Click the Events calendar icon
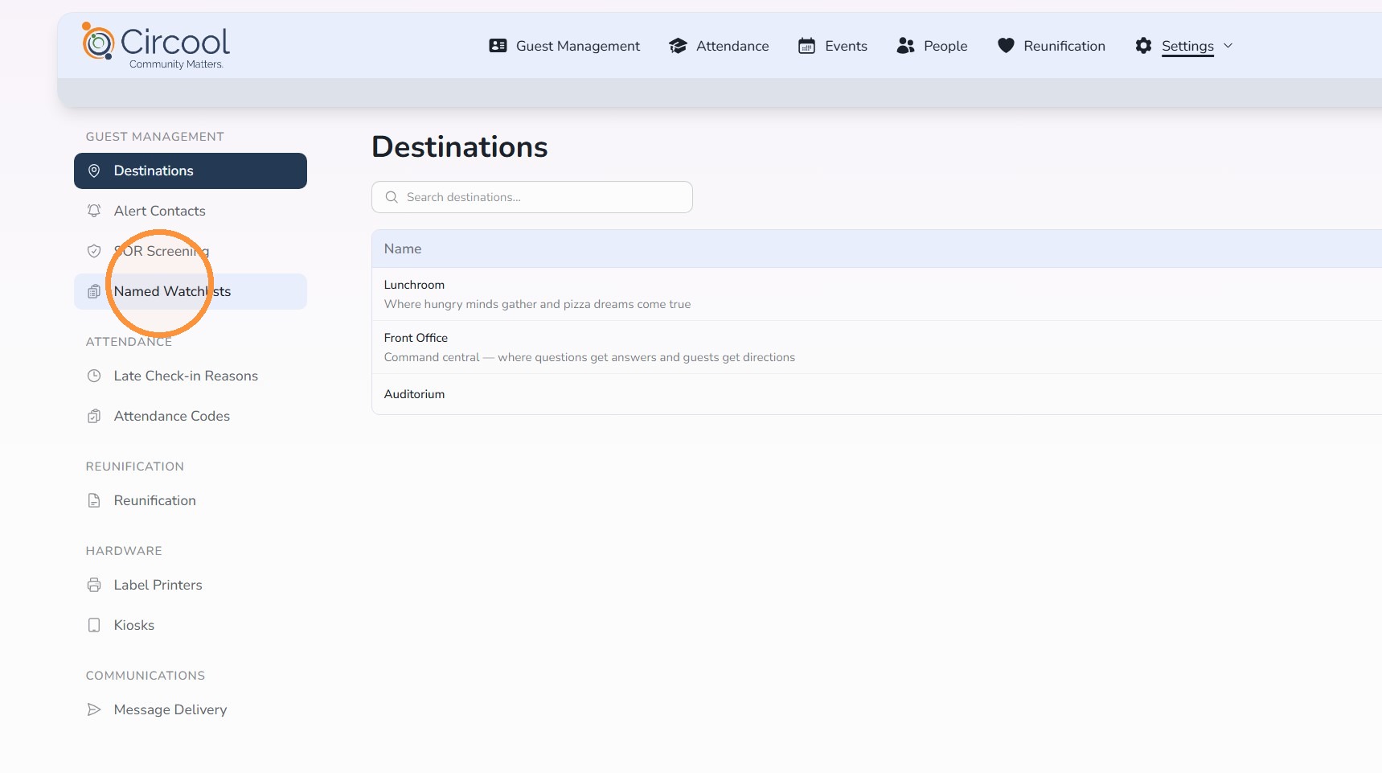Image resolution: width=1382 pixels, height=773 pixels. point(806,46)
